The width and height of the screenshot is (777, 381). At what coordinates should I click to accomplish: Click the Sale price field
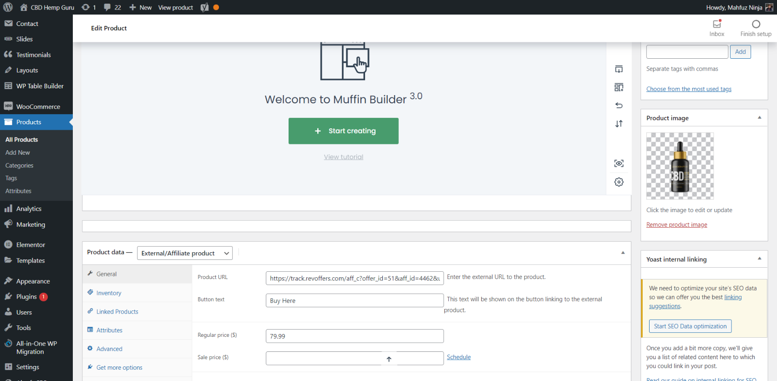pyautogui.click(x=355, y=358)
